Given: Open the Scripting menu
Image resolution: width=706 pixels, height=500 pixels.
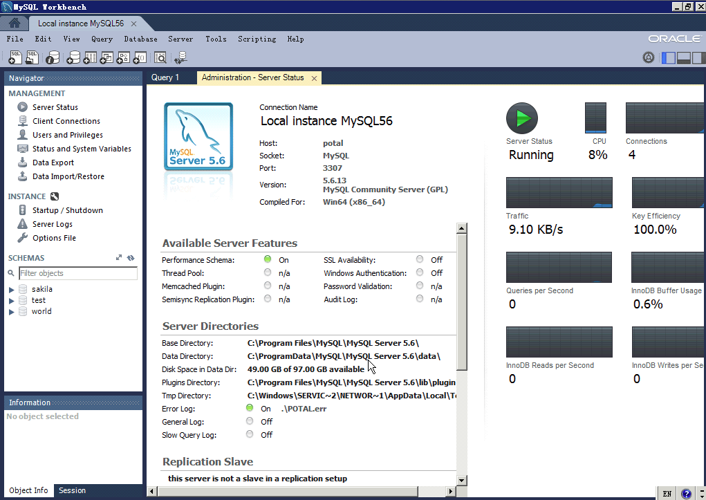Looking at the screenshot, I should pos(257,39).
